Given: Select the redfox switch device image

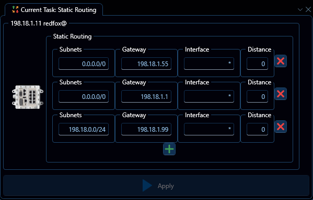Looking at the screenshot, I should [x=28, y=97].
